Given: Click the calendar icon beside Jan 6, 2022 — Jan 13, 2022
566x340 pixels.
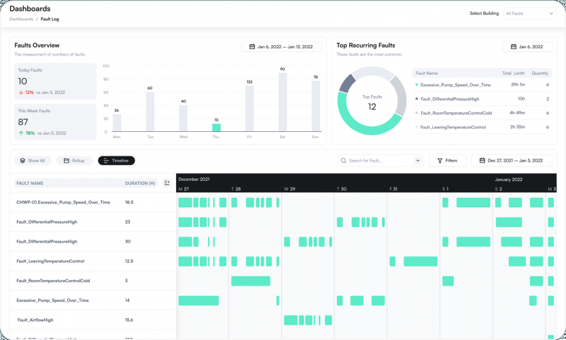Looking at the screenshot, I should [x=252, y=47].
